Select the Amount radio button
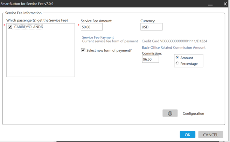 click(177, 58)
